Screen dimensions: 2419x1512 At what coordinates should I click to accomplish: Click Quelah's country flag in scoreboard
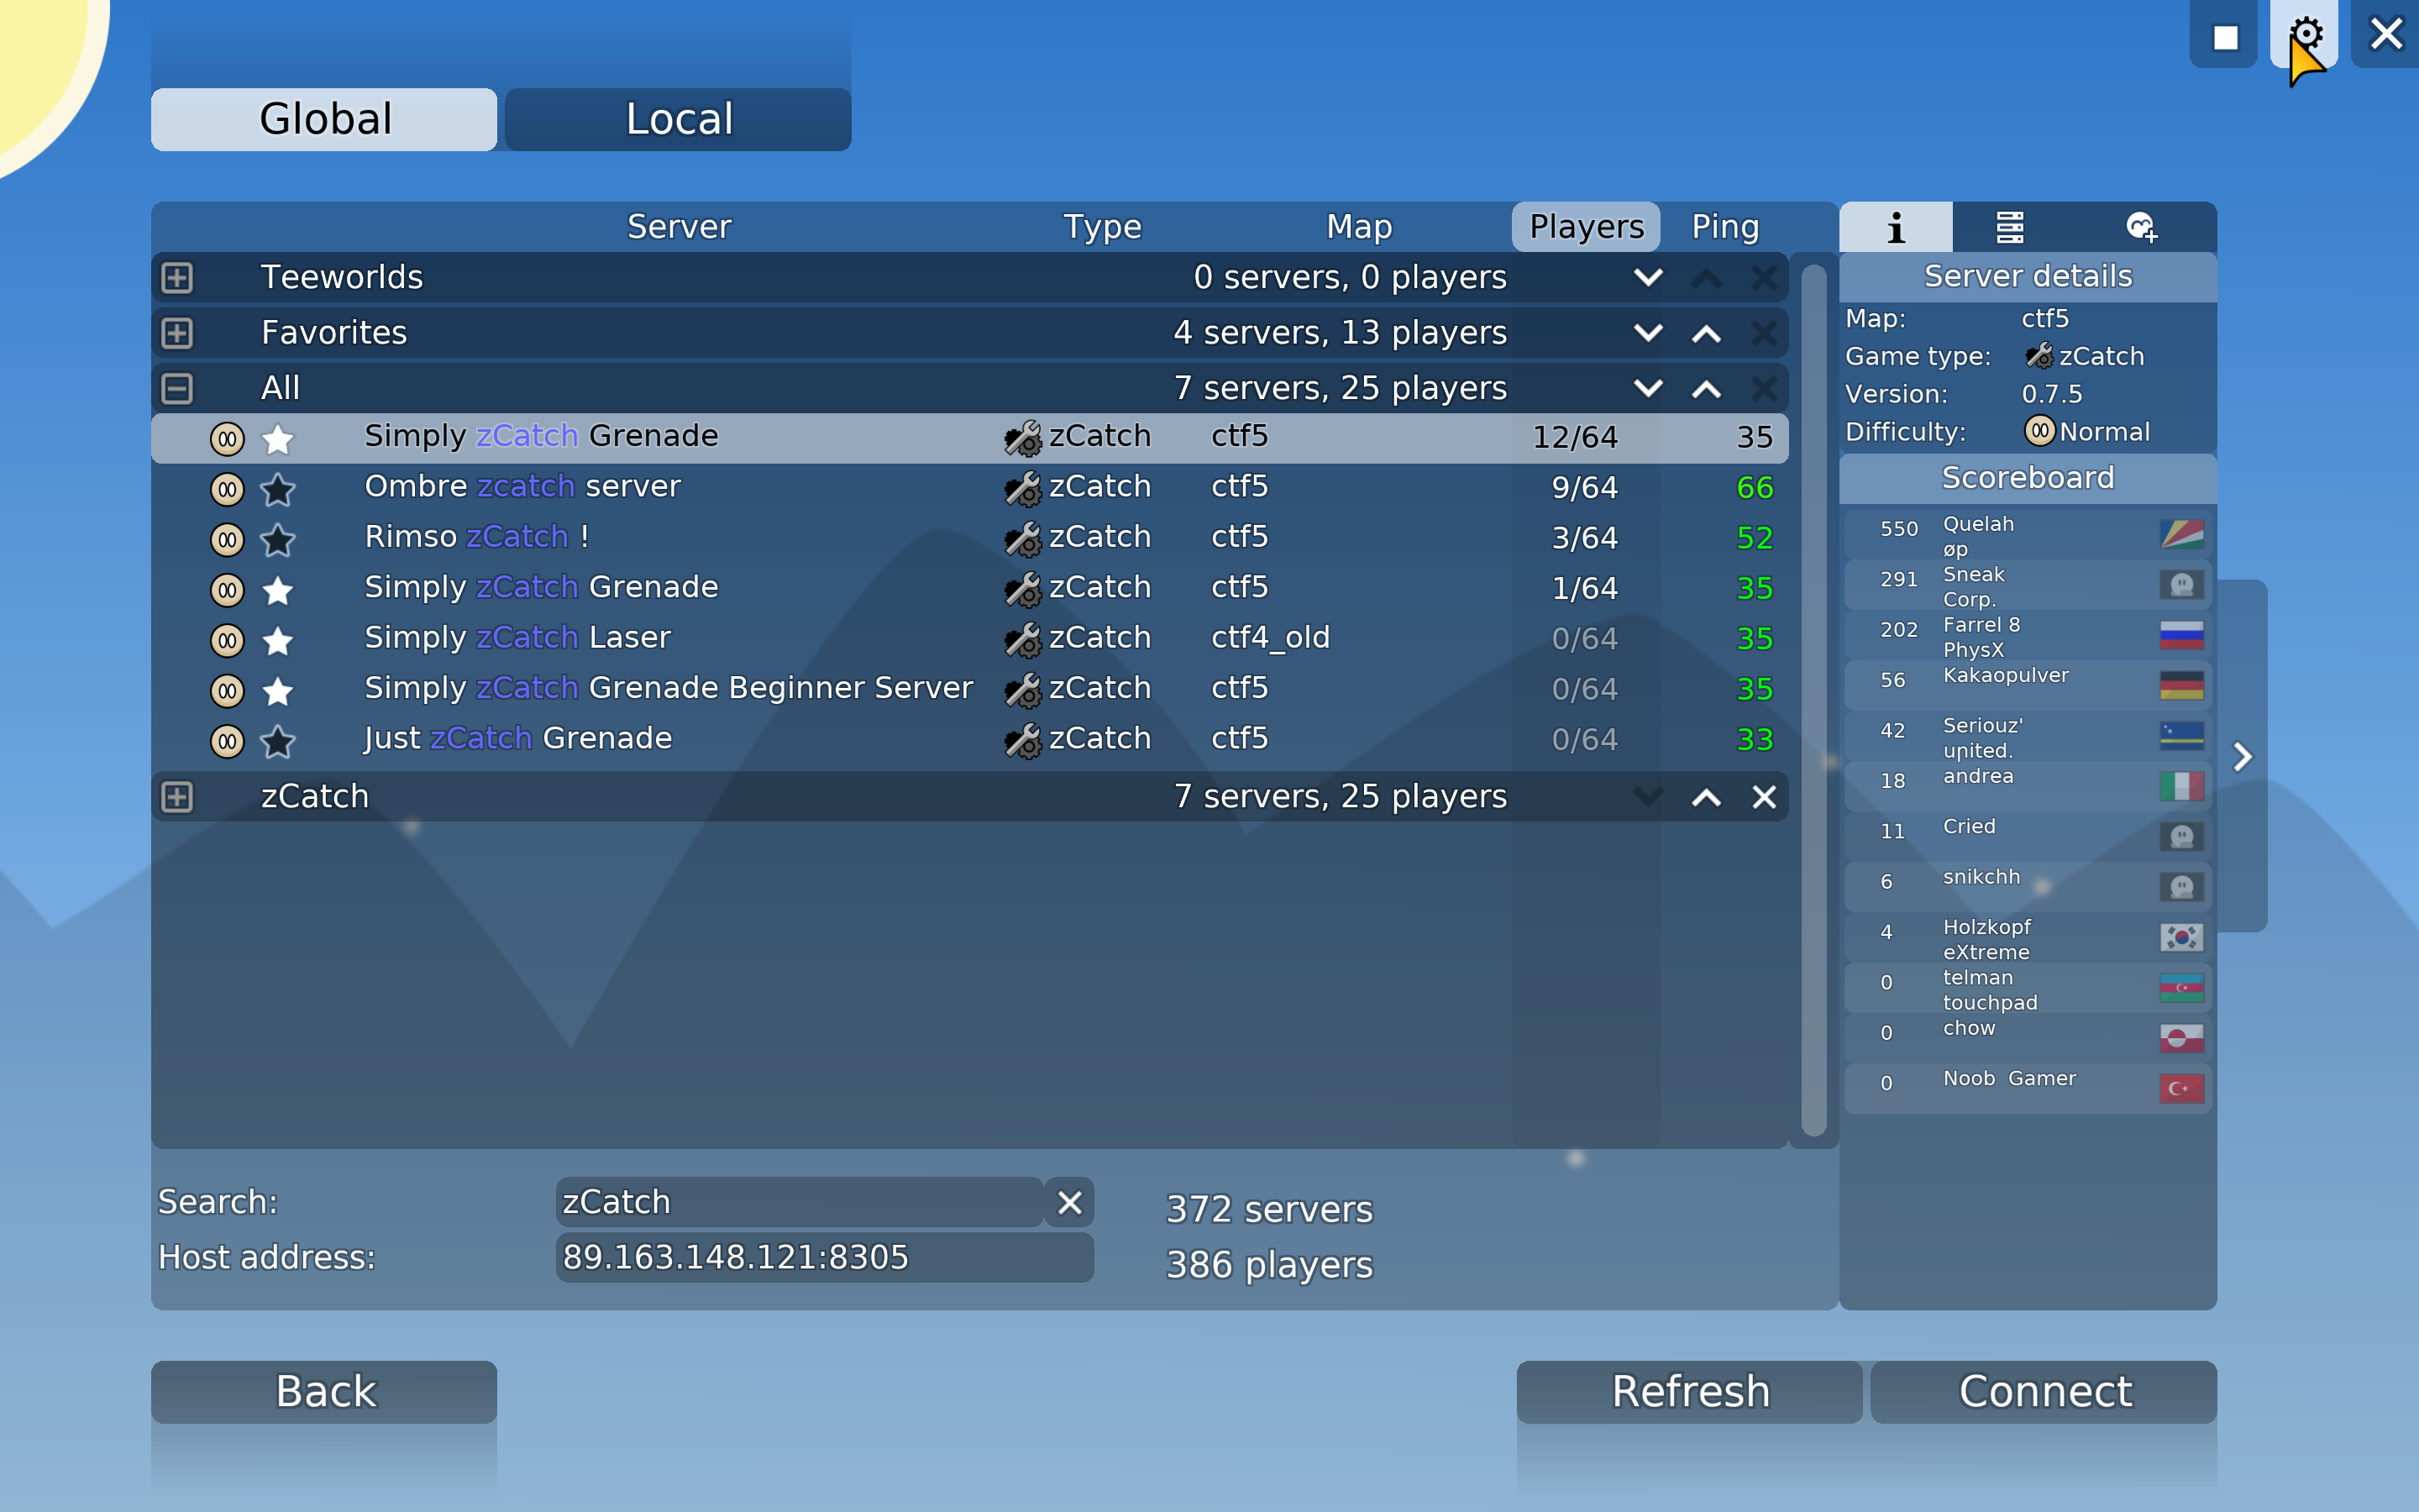pos(2181,534)
